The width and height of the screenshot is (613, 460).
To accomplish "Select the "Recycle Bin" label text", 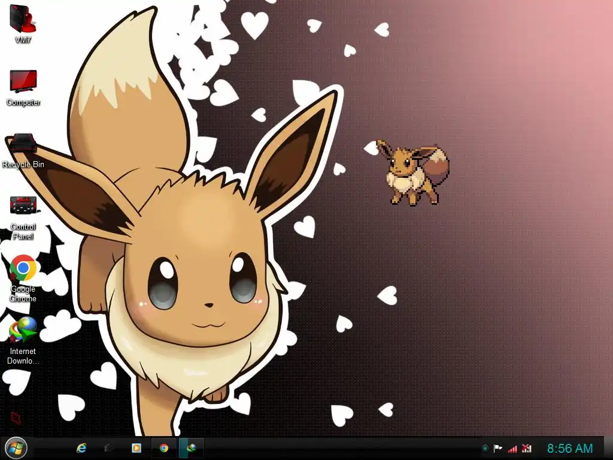I will click(x=23, y=164).
